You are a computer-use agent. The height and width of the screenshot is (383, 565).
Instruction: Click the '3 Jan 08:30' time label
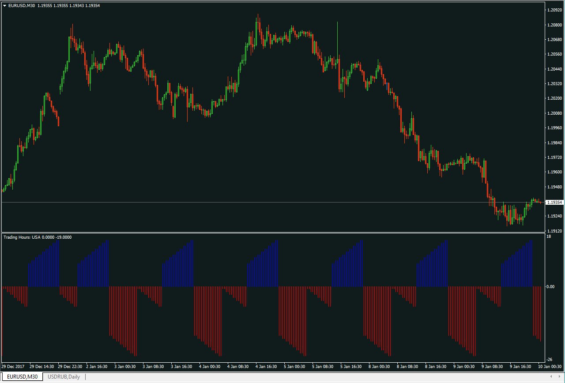[x=154, y=367]
